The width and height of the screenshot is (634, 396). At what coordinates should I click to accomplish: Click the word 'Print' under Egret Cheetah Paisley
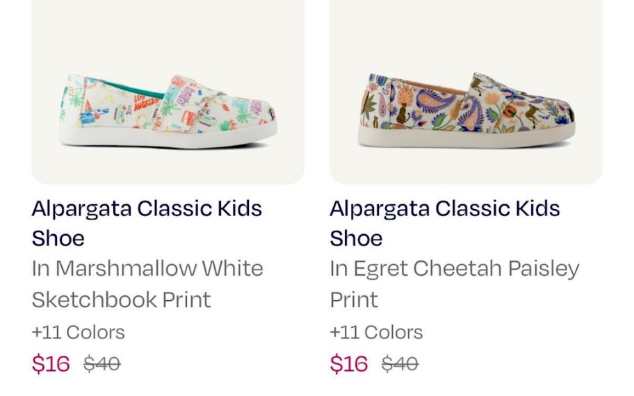(x=354, y=299)
